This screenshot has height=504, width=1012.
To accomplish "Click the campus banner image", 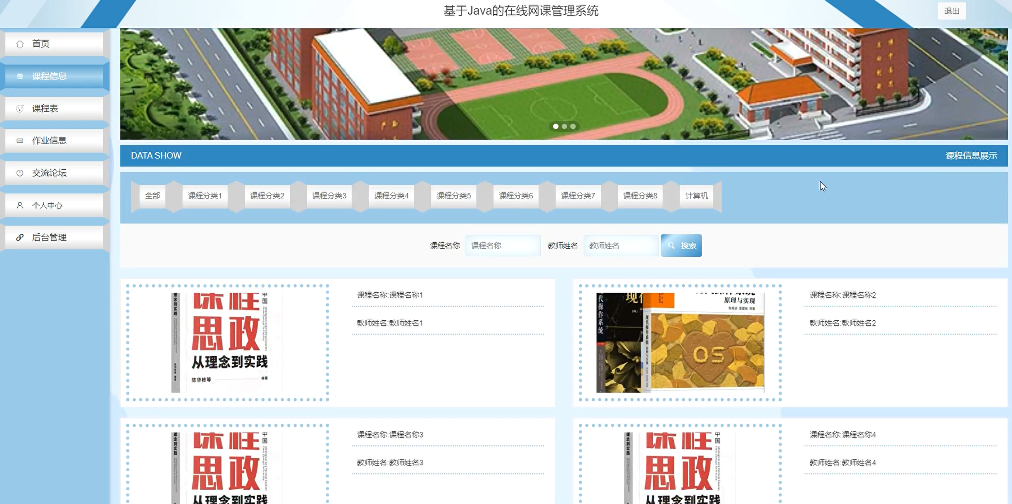I will 564,84.
